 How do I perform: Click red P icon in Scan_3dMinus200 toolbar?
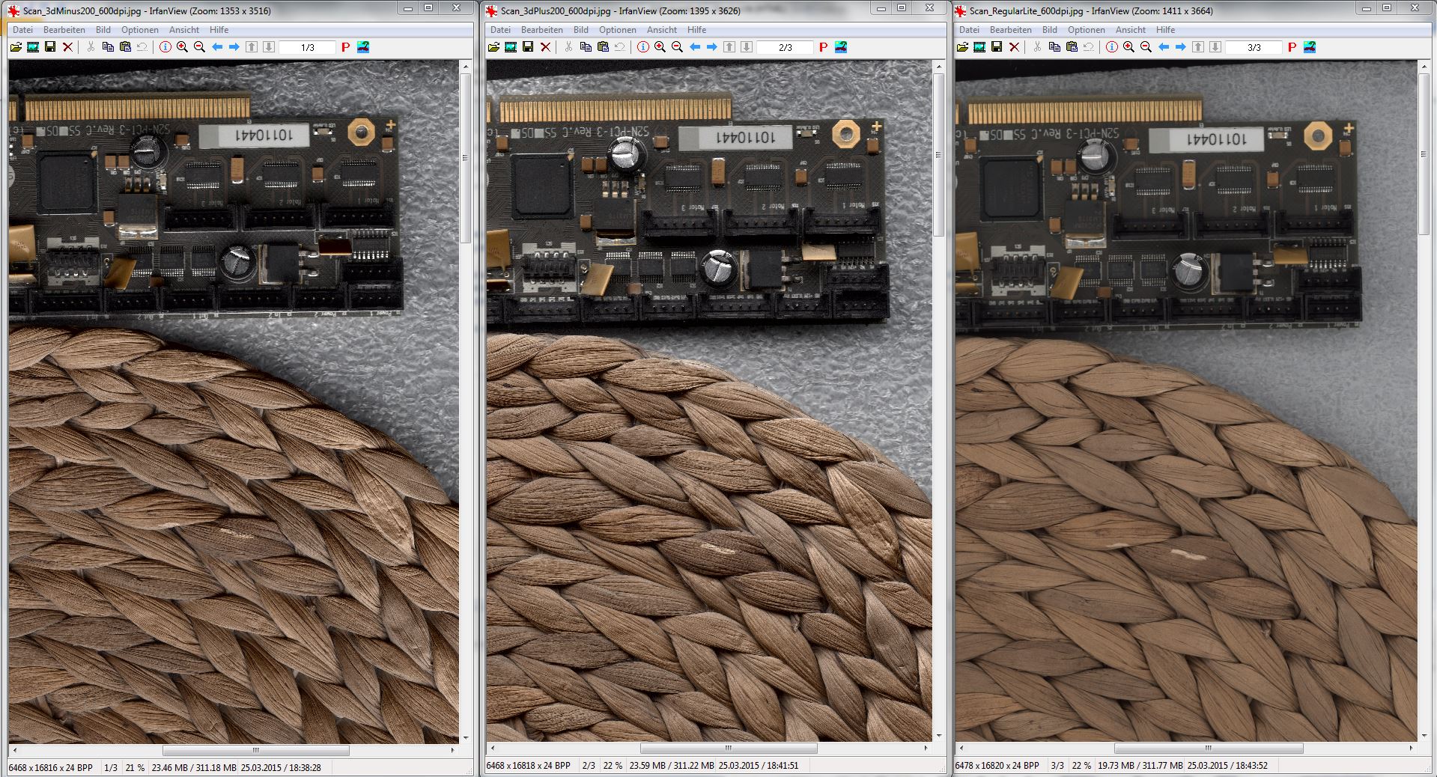point(346,47)
